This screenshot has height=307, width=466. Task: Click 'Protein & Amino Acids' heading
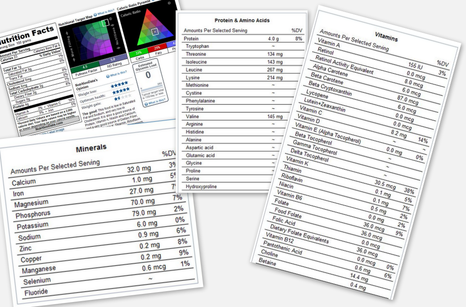(242, 20)
